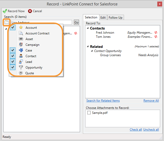This screenshot has height=141, width=164.
Task: Click the green Record Now checkmark icon
Action: coord(5,11)
